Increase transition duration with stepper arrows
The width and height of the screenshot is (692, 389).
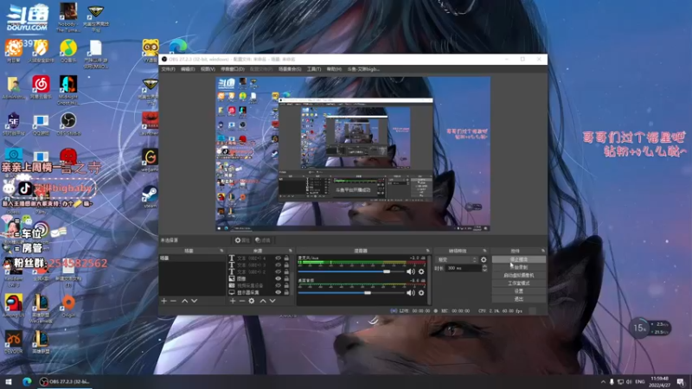pos(484,266)
